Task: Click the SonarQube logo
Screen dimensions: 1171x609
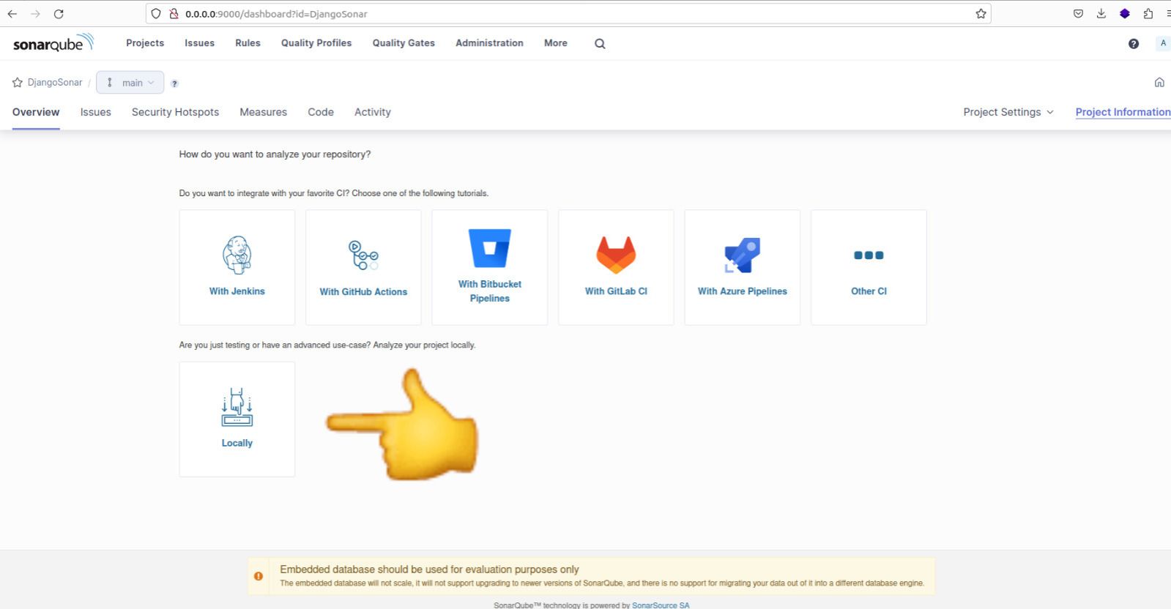Action: [53, 42]
